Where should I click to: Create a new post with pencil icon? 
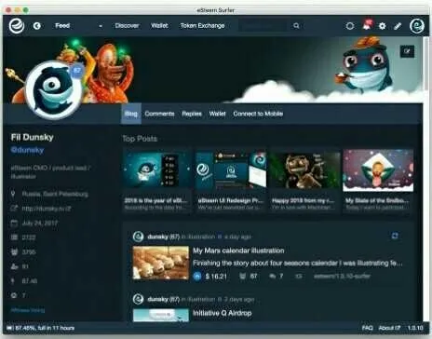(x=398, y=26)
